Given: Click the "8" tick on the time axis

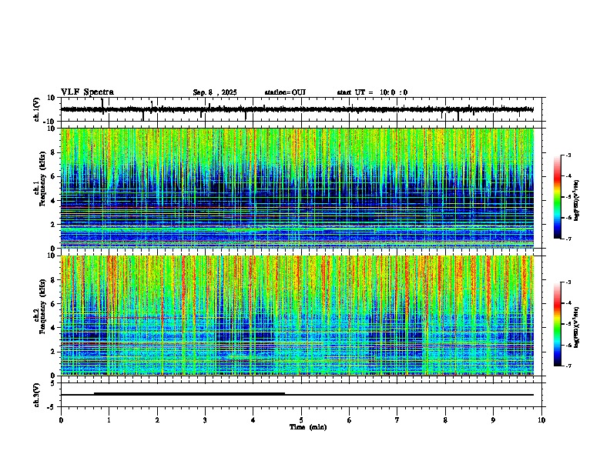Looking at the screenshot, I should [445, 420].
